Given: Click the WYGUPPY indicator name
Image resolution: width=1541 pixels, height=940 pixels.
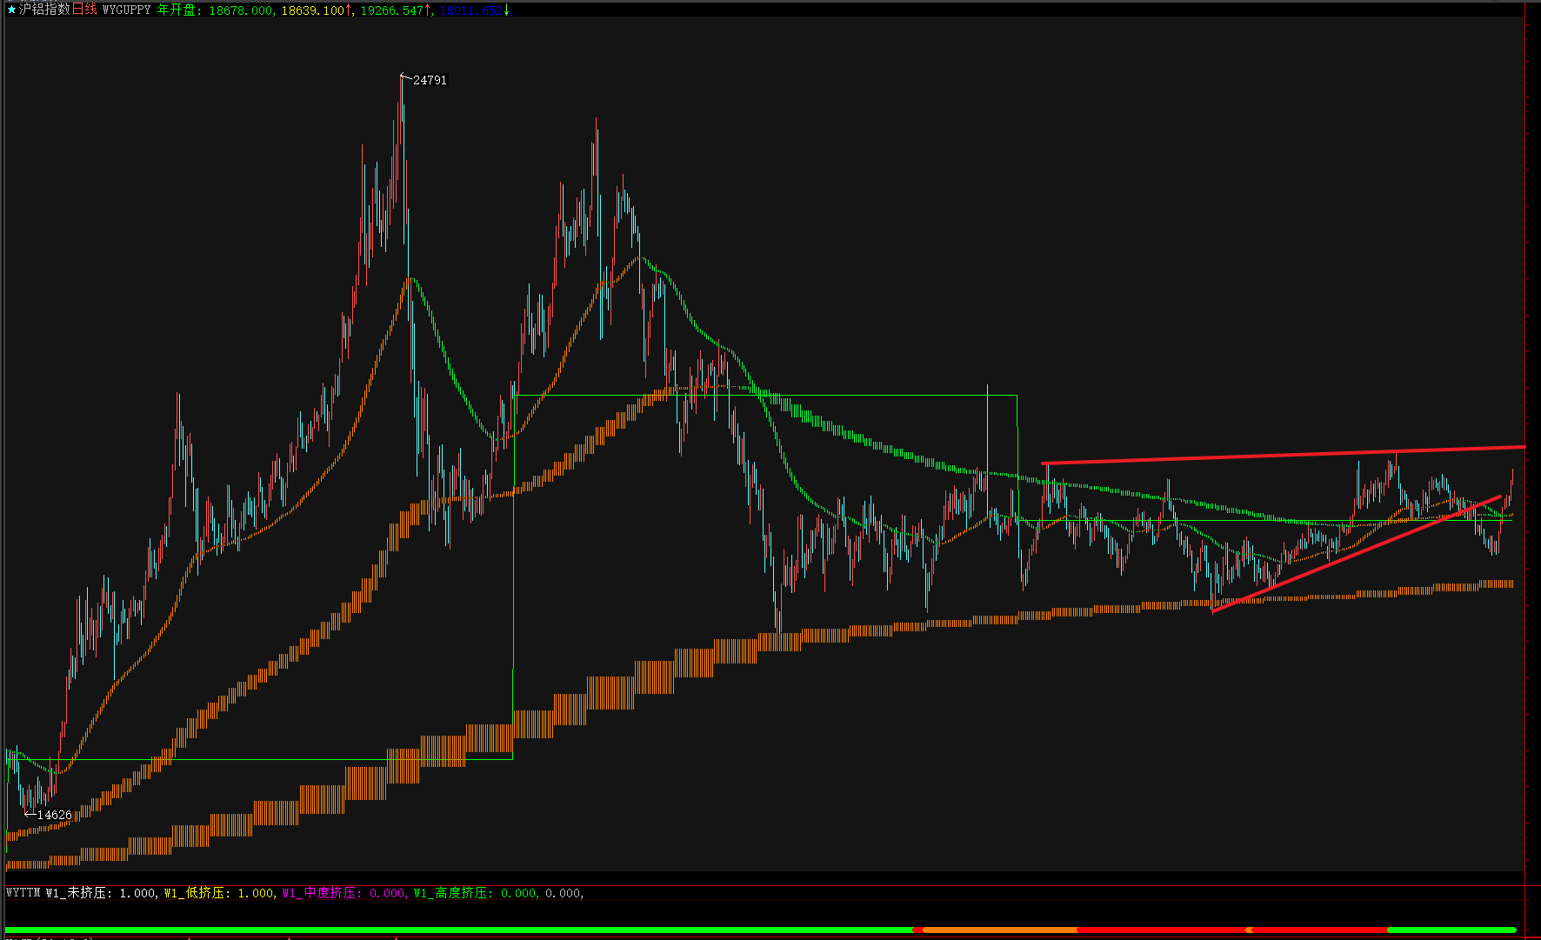Looking at the screenshot, I should point(126,10).
